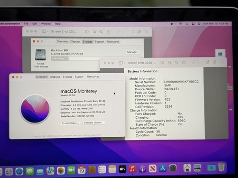
Task: Click Manage... button in storage screenshot
Action: coord(133,52)
